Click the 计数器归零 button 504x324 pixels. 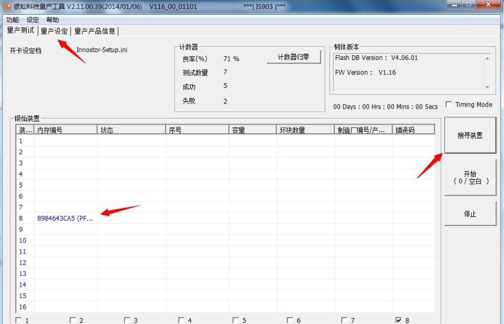click(x=294, y=57)
